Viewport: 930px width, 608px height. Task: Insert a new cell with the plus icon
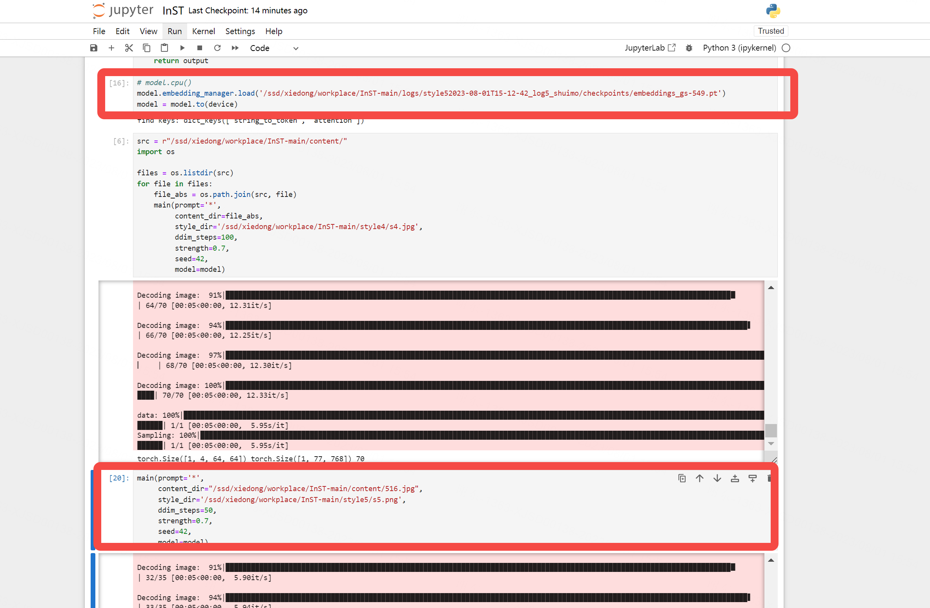[111, 48]
